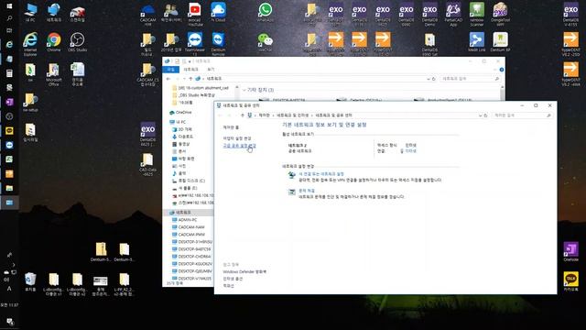Viewport: 586px width, 330px height.
Task: Open recent locations dropdown in Network Explorer window
Action: click(184, 79)
